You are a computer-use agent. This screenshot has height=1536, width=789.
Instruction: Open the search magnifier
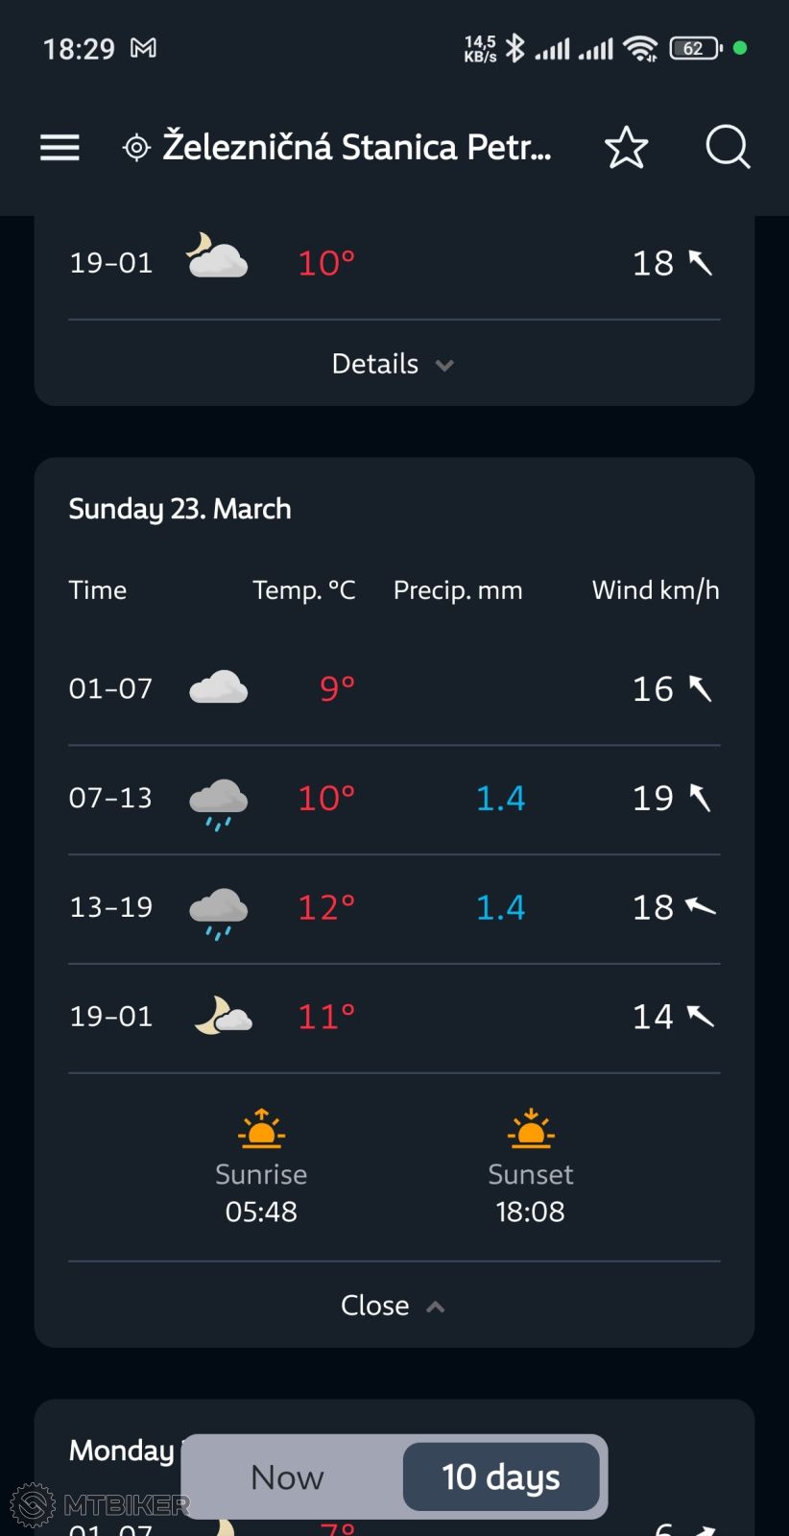pos(727,147)
